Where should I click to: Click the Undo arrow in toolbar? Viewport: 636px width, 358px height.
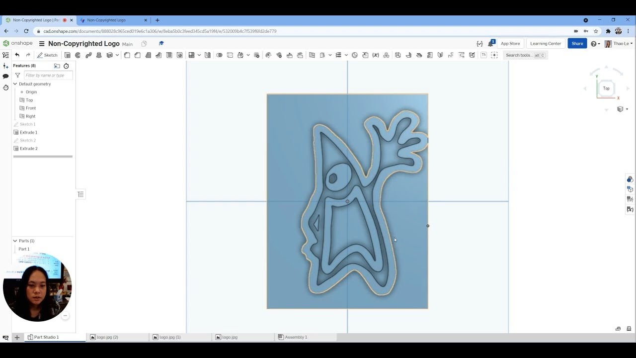pyautogui.click(x=17, y=55)
